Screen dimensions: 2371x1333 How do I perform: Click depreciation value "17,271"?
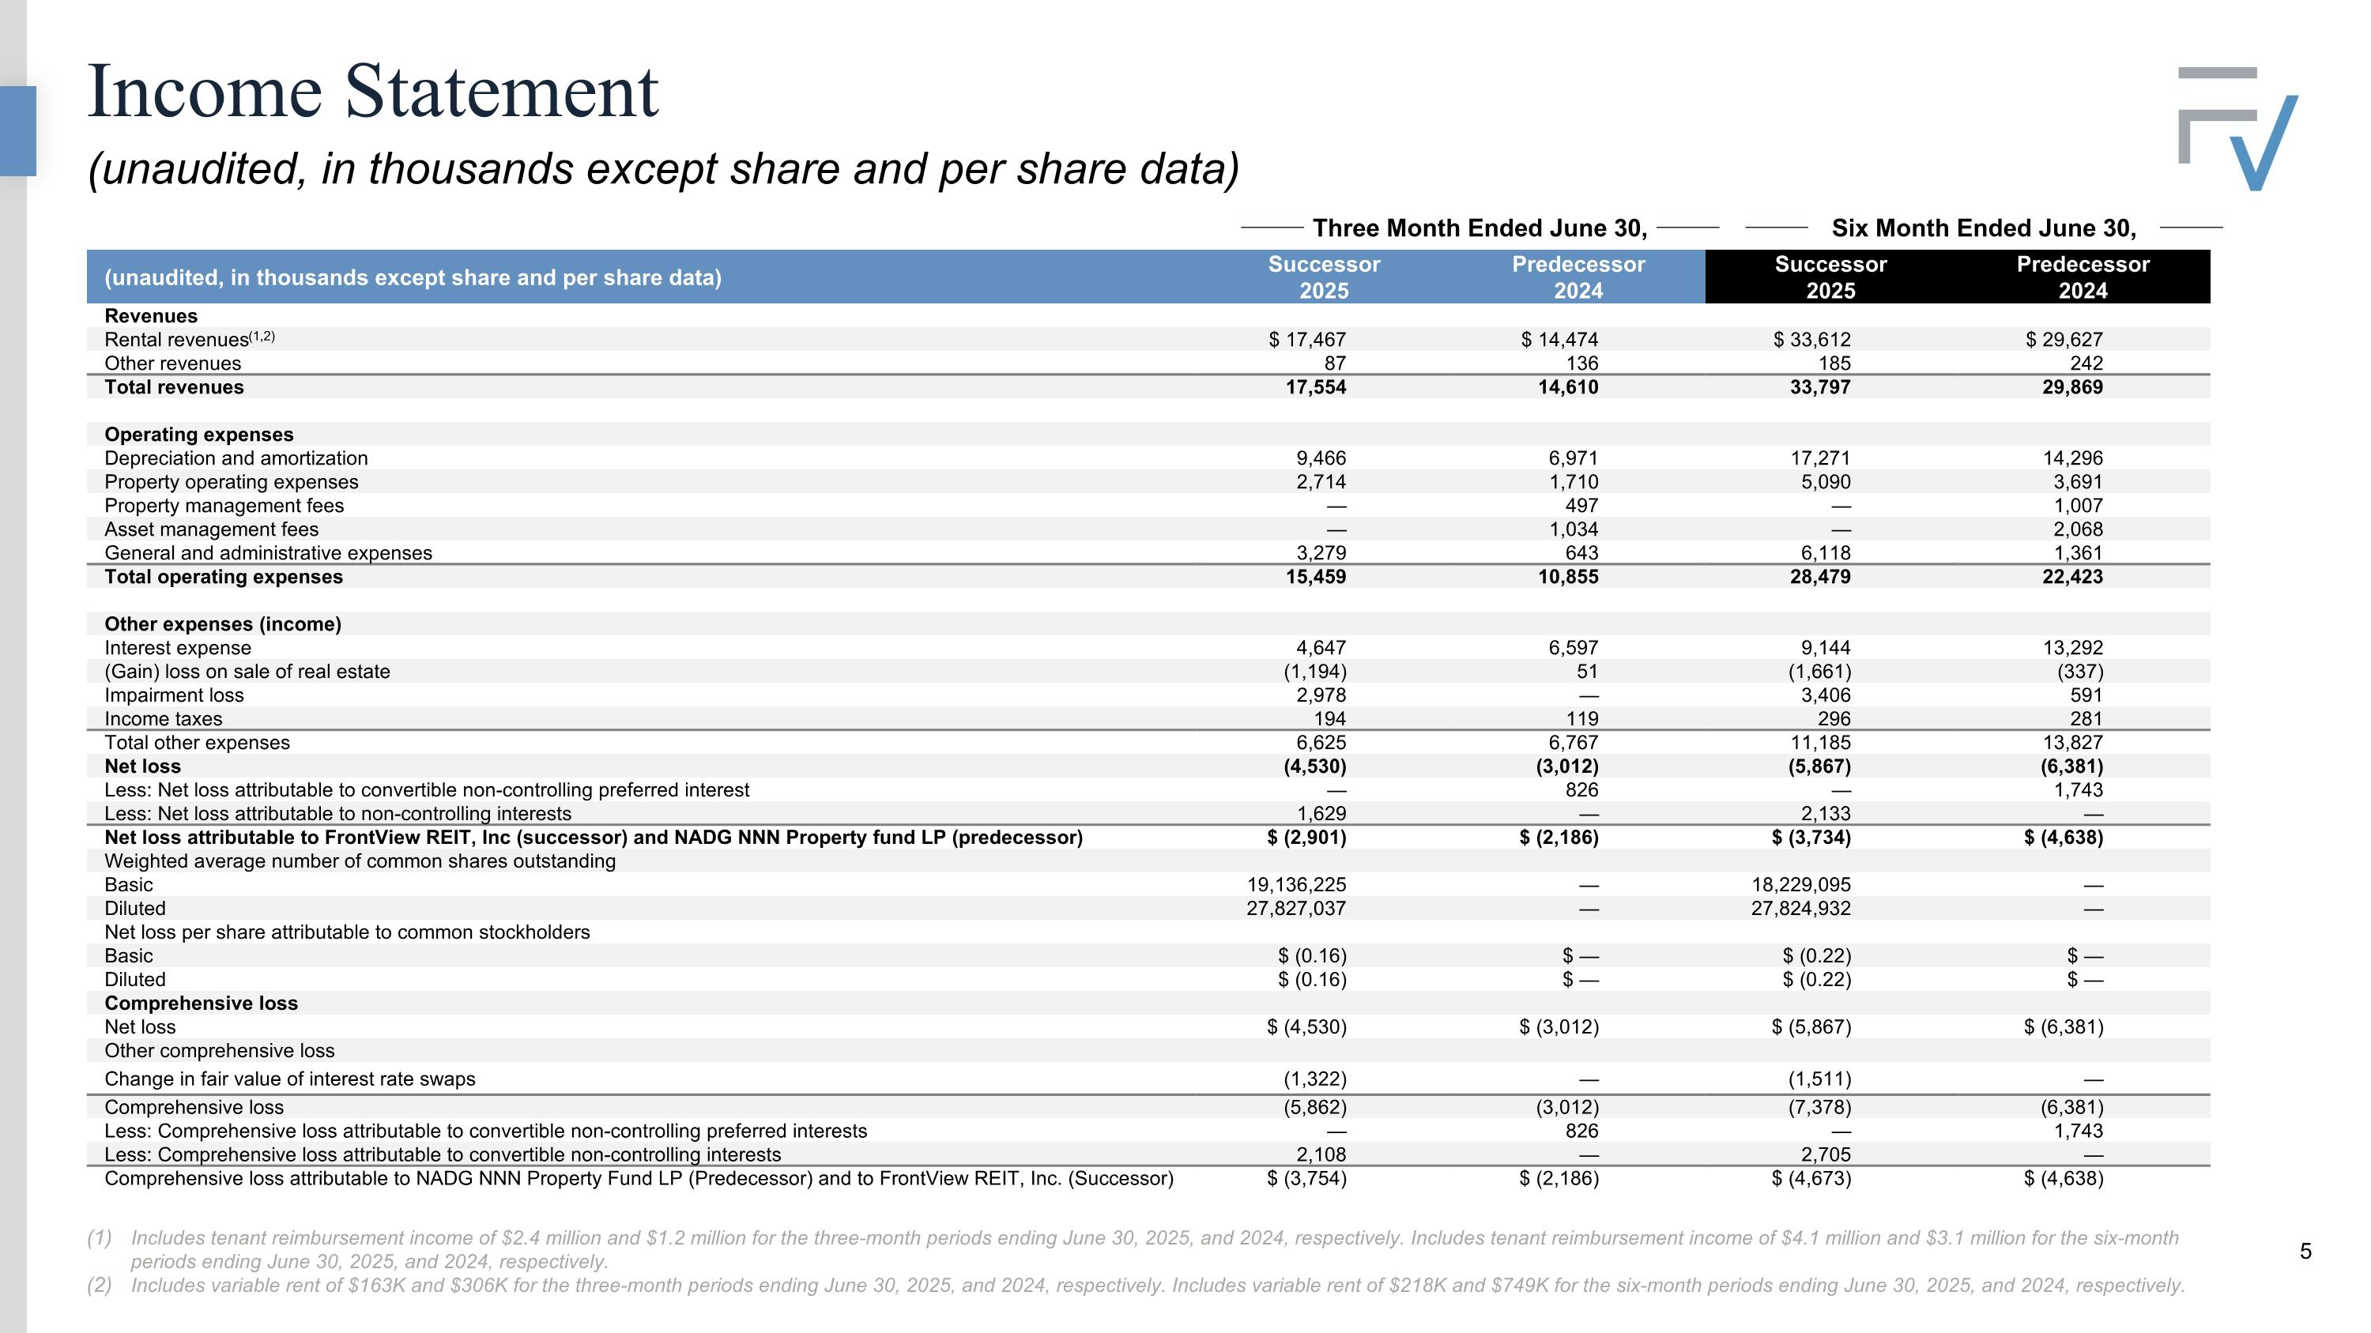(x=1821, y=458)
